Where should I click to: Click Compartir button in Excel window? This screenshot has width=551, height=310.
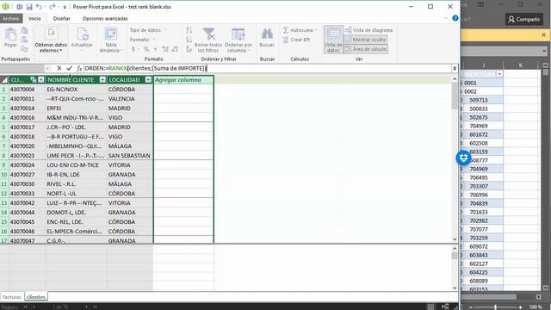pyautogui.click(x=524, y=19)
